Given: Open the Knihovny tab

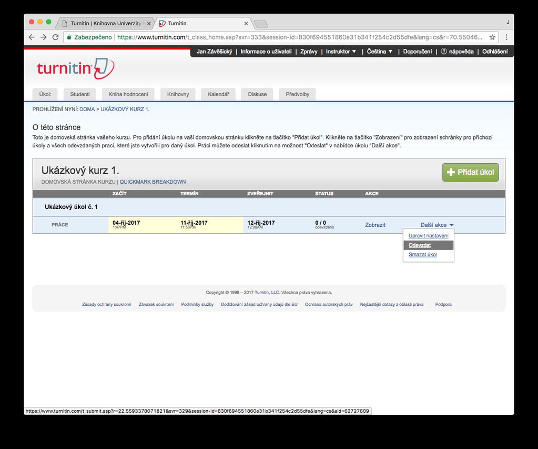Looking at the screenshot, I should click(x=178, y=94).
